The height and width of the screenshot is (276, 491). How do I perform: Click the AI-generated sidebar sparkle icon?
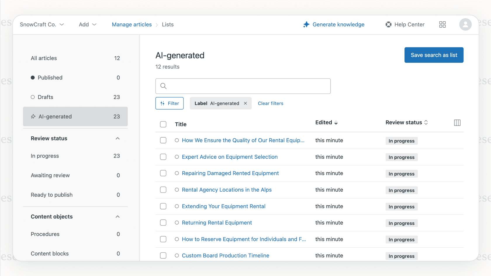point(33,116)
